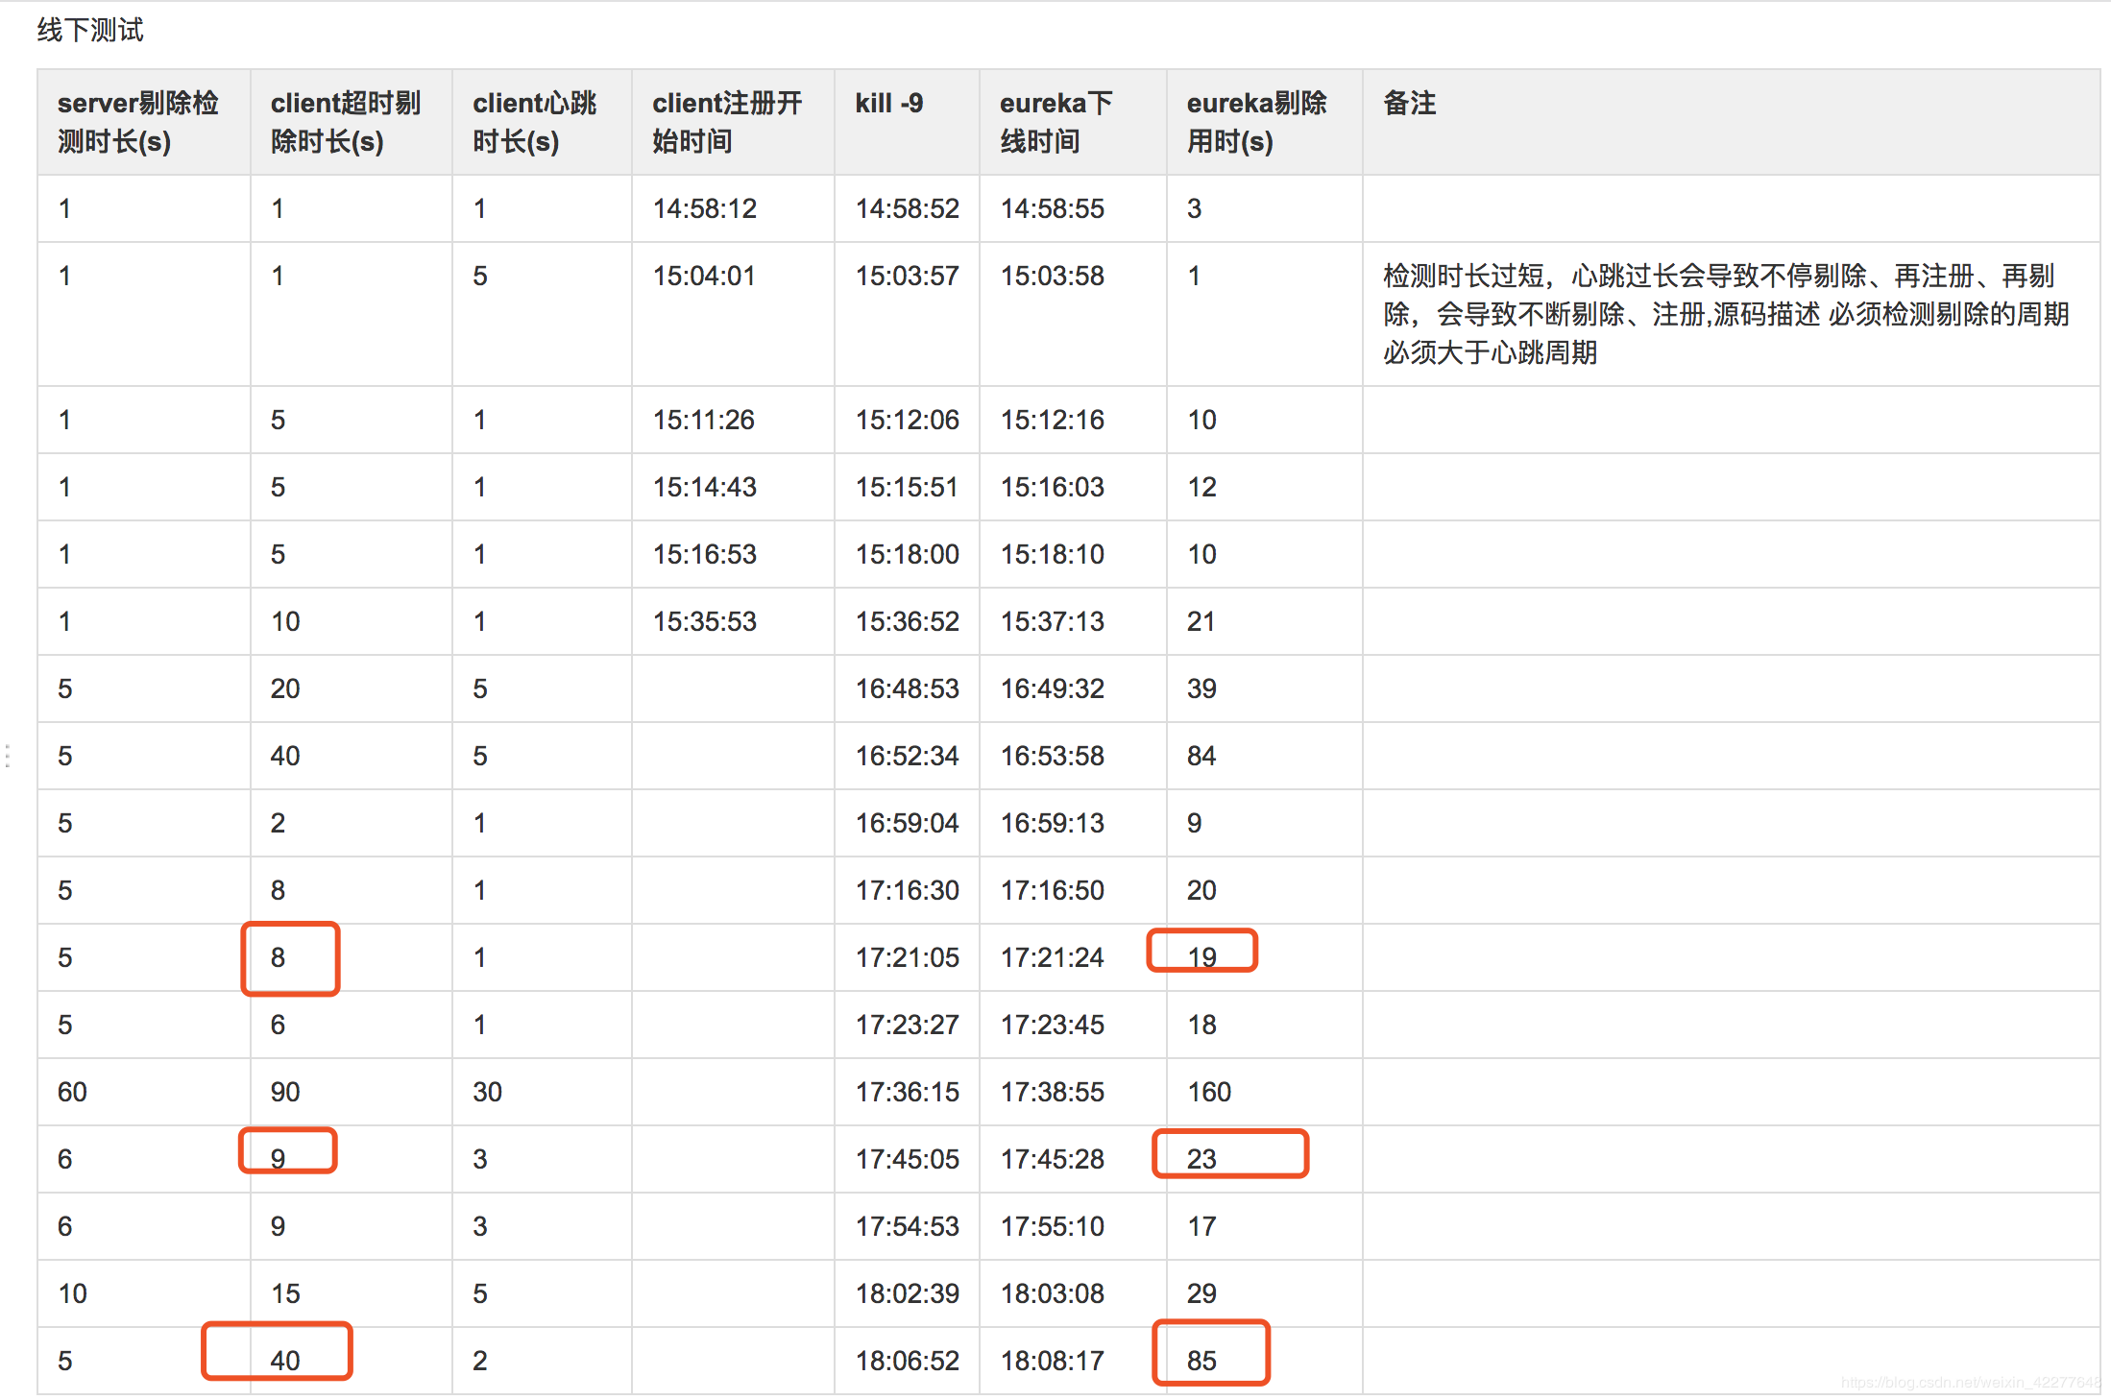Select kill time 15:12:06
2111x1400 pixels.
pos(908,420)
